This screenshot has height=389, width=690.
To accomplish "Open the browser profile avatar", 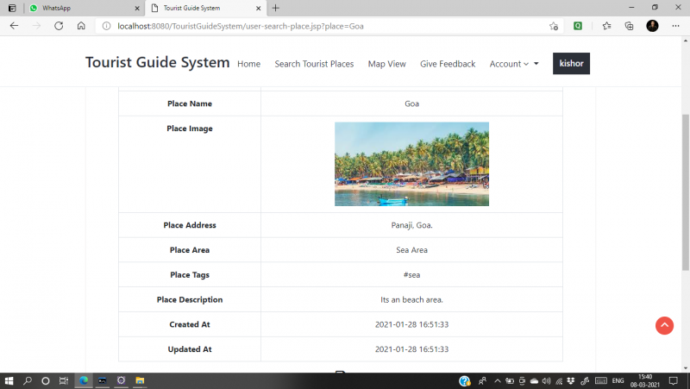I will [652, 26].
